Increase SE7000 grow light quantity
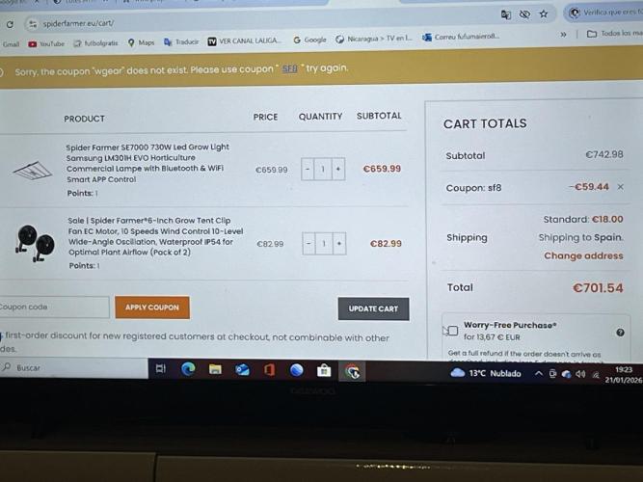643x482 pixels. tap(338, 169)
